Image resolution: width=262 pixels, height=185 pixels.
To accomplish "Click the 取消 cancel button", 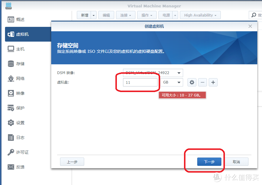I will coord(236,162).
